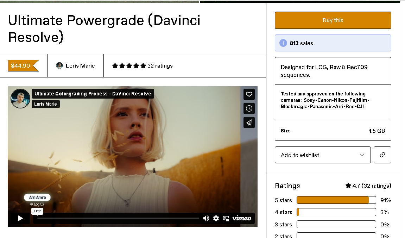Screen dimensions: 405x238
Task: Click the five-star rating beside 32 ratings
Action: [x=129, y=65]
